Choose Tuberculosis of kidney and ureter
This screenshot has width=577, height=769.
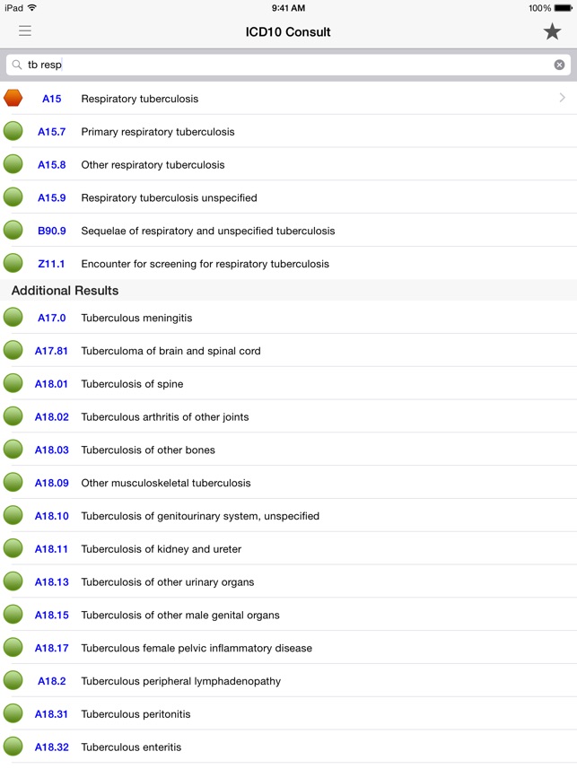click(x=161, y=549)
